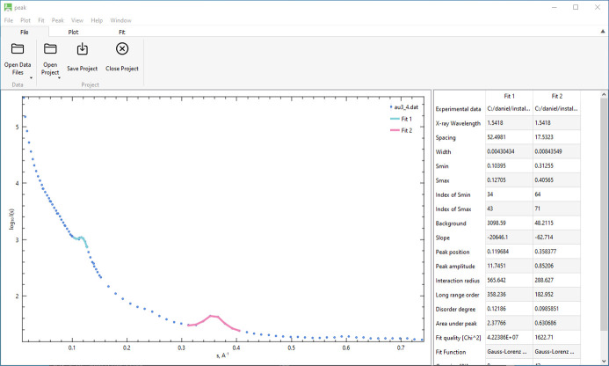This screenshot has width=609, height=366.
Task: Click Fit 1 legend entry in plot
Action: click(405, 118)
